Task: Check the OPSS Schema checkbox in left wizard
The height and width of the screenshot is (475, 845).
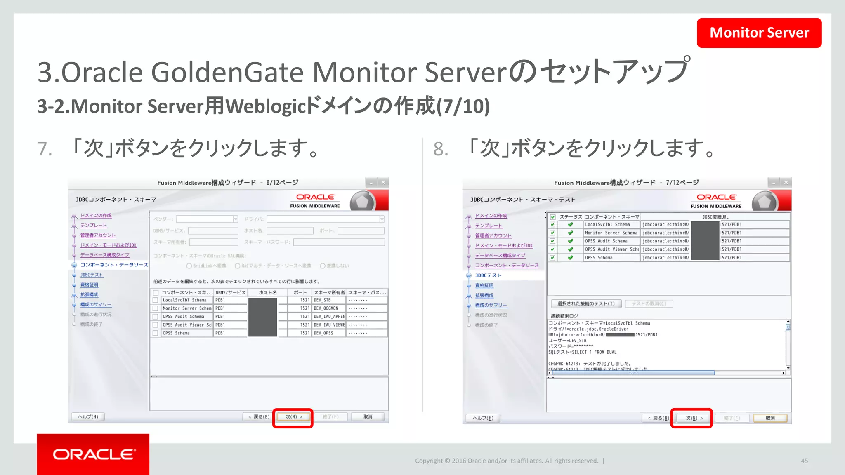Action: (x=156, y=333)
